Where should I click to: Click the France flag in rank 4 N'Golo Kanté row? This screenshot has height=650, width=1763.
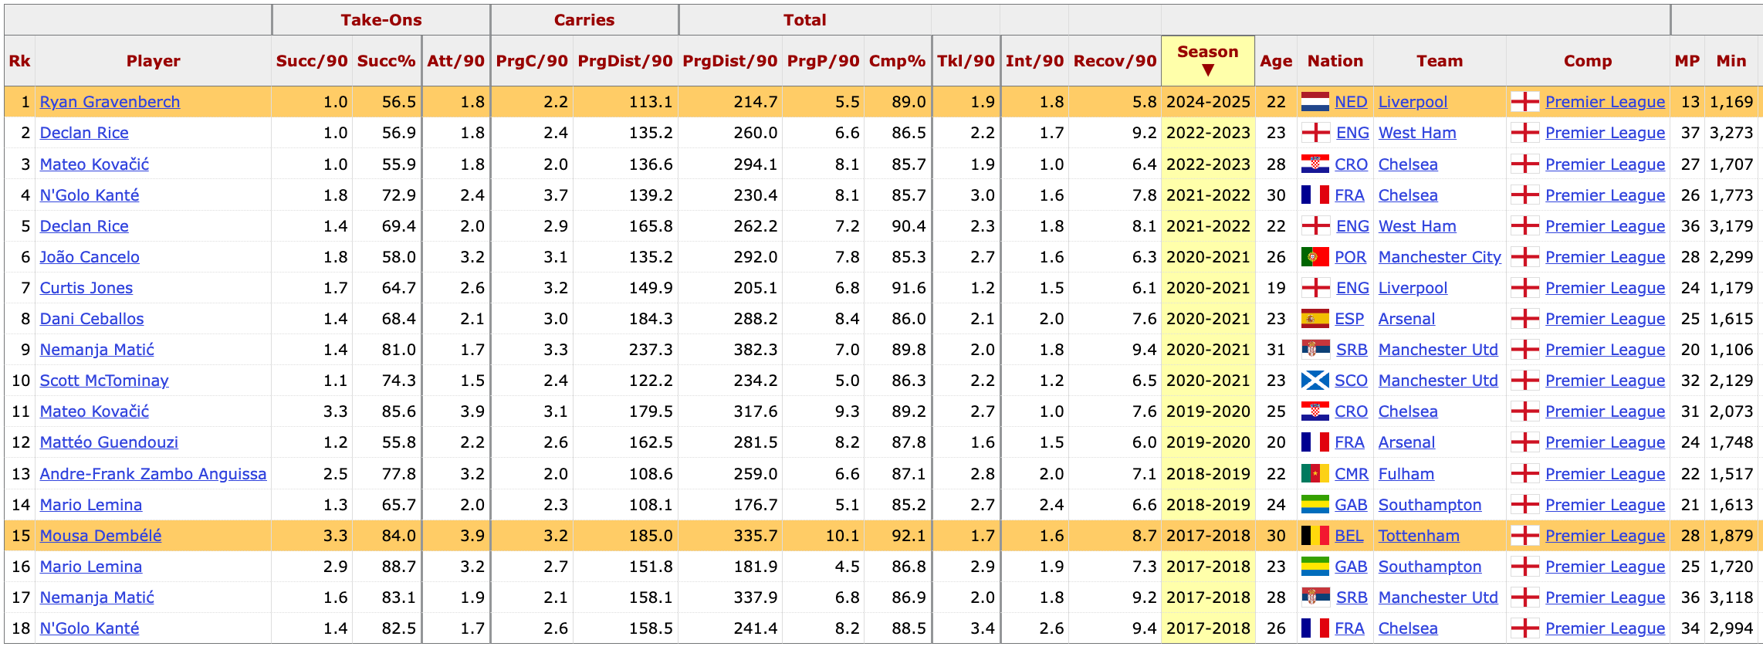(1315, 195)
